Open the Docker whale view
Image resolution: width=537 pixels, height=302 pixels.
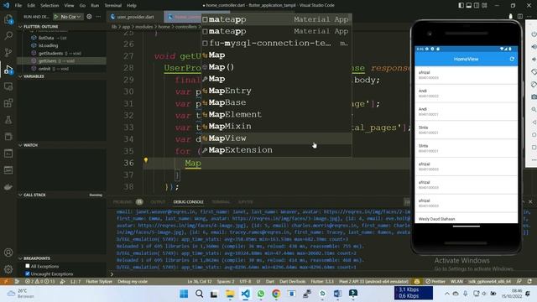tap(8, 186)
